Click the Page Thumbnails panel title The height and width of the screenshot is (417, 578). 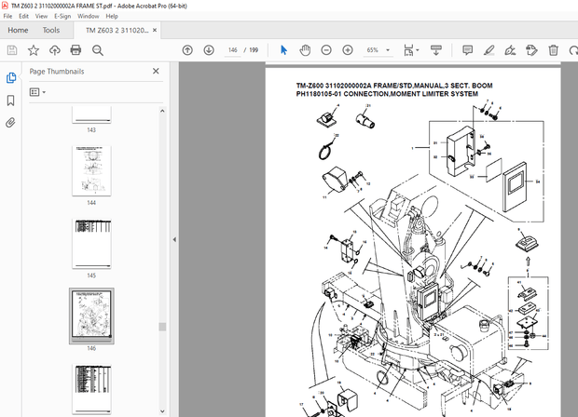(x=57, y=72)
